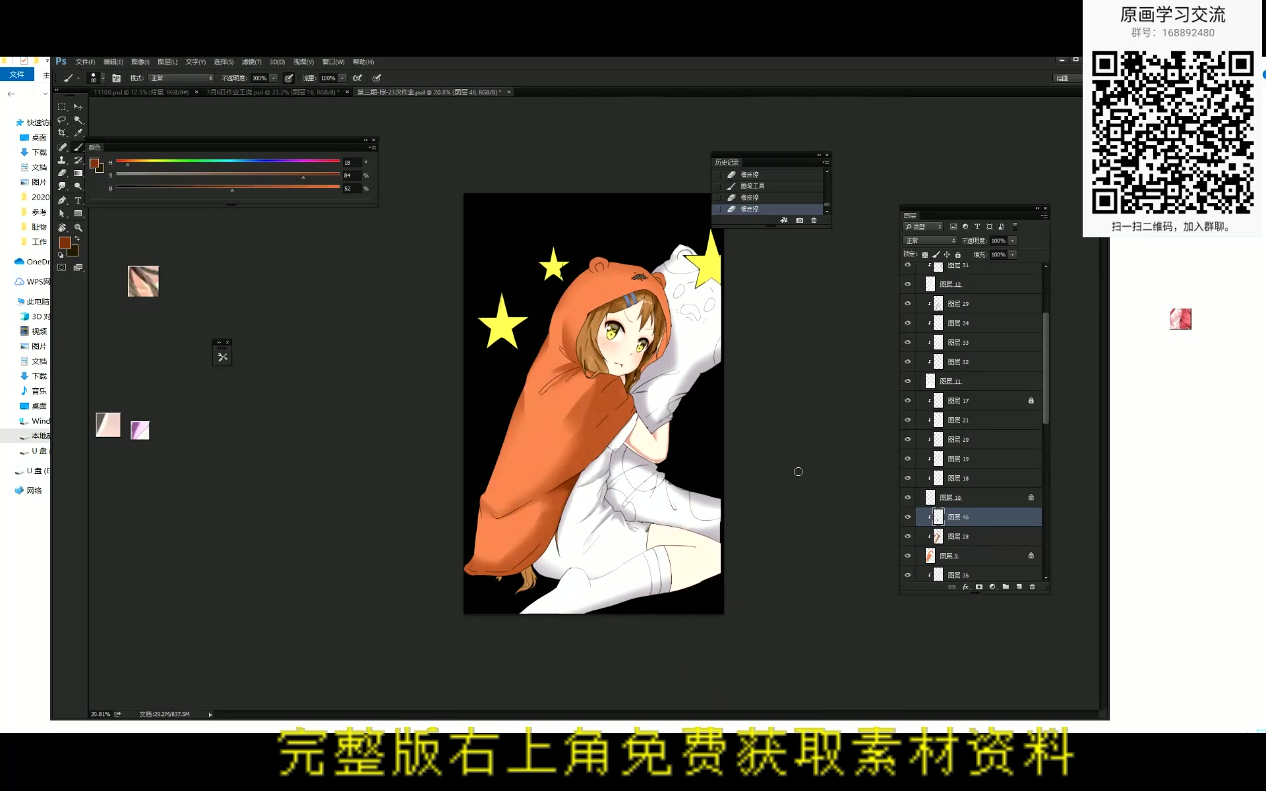Open the 滤镜 menu
Viewport: 1266px width, 791px height.
tap(253, 62)
